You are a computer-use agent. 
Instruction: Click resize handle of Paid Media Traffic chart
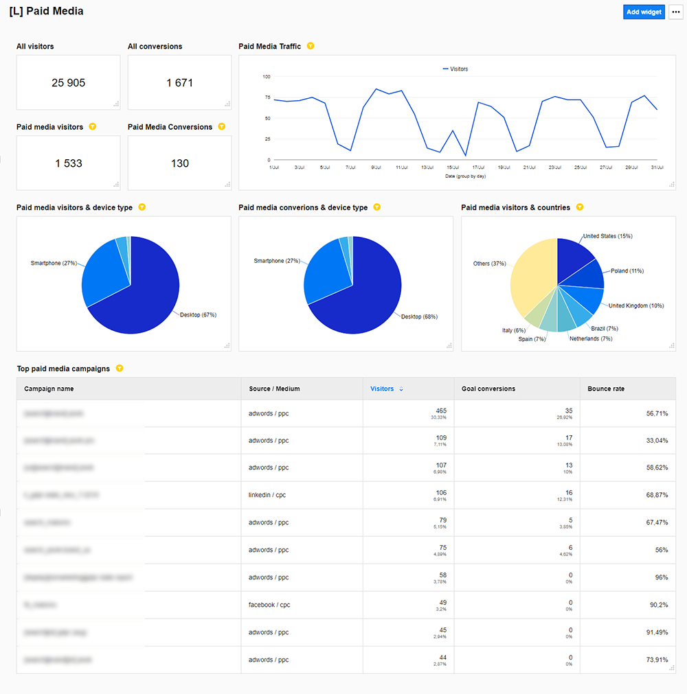point(671,185)
